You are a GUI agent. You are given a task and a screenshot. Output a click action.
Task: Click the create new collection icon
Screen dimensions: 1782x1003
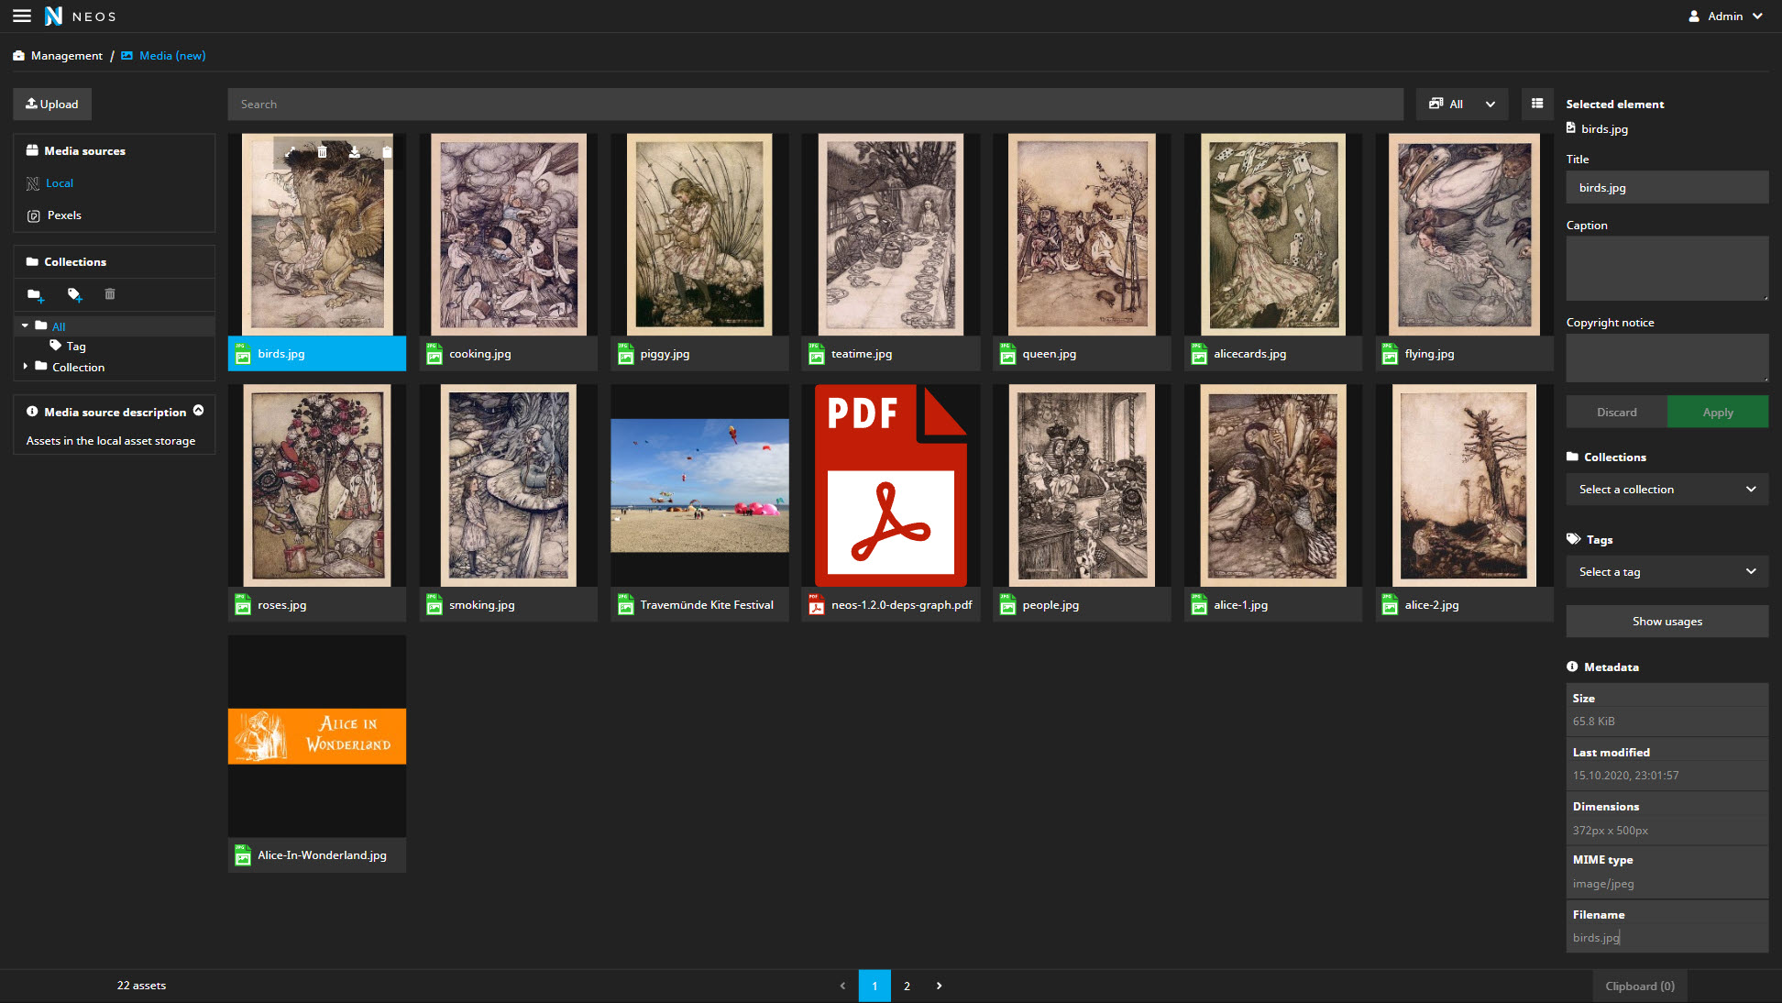click(35, 294)
